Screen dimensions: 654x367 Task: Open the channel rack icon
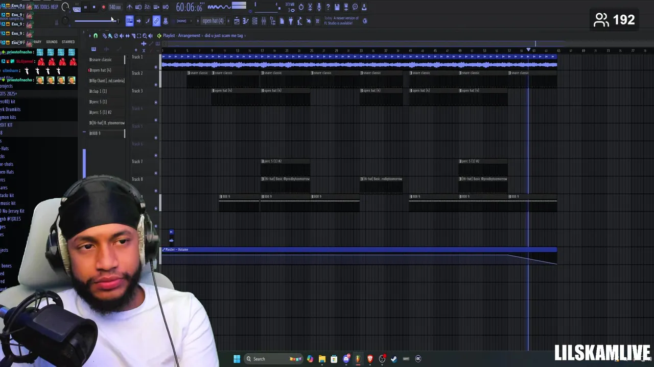(254, 21)
